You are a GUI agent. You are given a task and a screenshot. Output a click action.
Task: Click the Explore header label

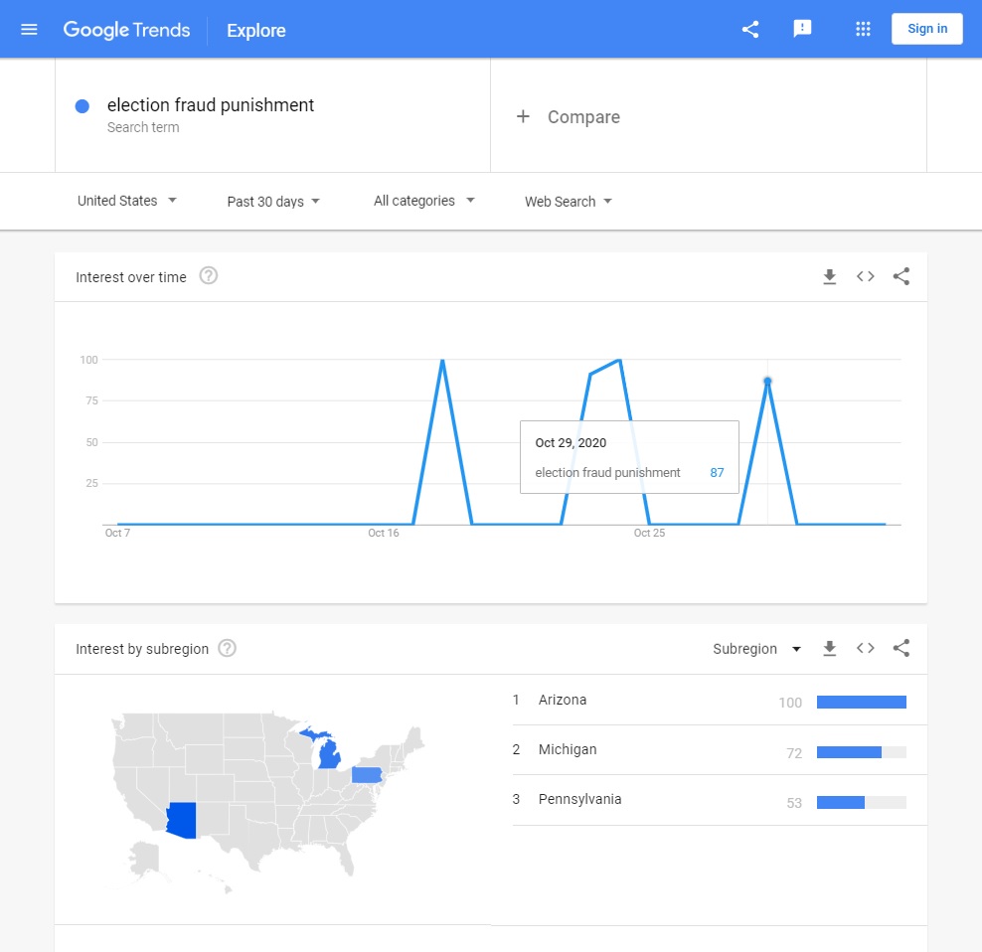click(256, 30)
